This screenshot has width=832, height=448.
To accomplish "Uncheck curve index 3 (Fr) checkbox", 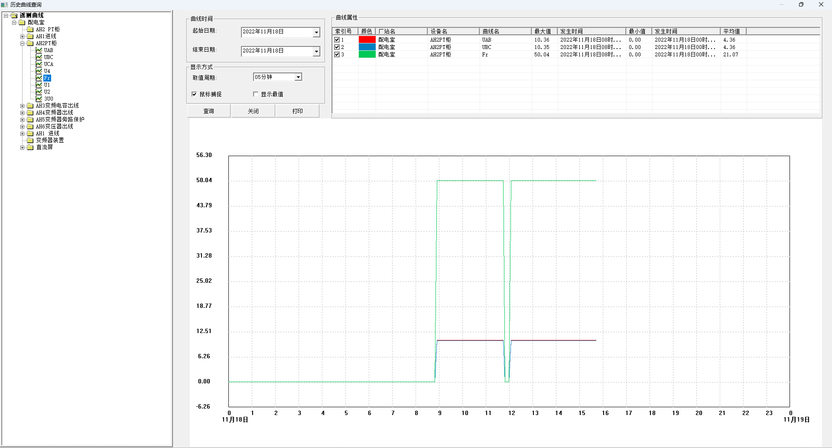I will 337,55.
